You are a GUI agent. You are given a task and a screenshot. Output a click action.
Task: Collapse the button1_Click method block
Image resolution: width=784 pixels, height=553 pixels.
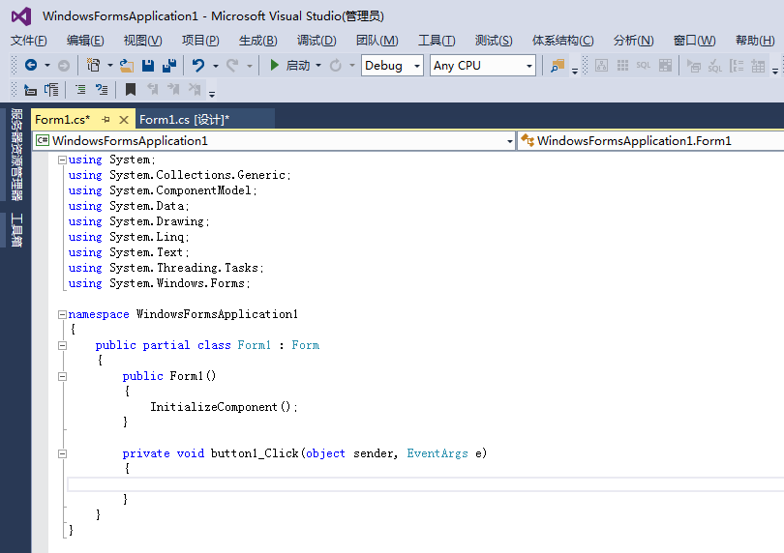[x=63, y=453]
